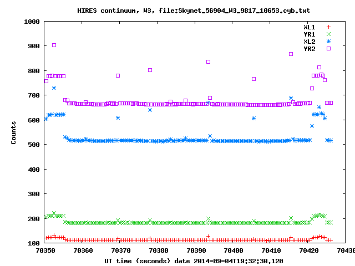Screen dimensions: 355x266
Task: Click the highest YR2 square near 900 counts
Action: point(54,45)
